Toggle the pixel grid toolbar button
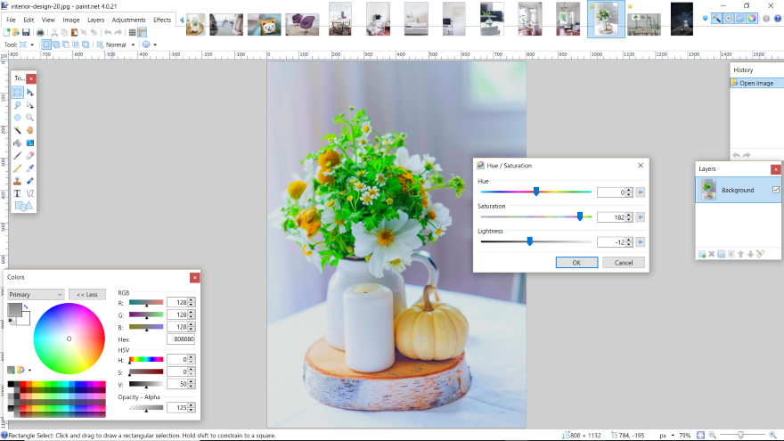784x441 pixels. tap(133, 32)
